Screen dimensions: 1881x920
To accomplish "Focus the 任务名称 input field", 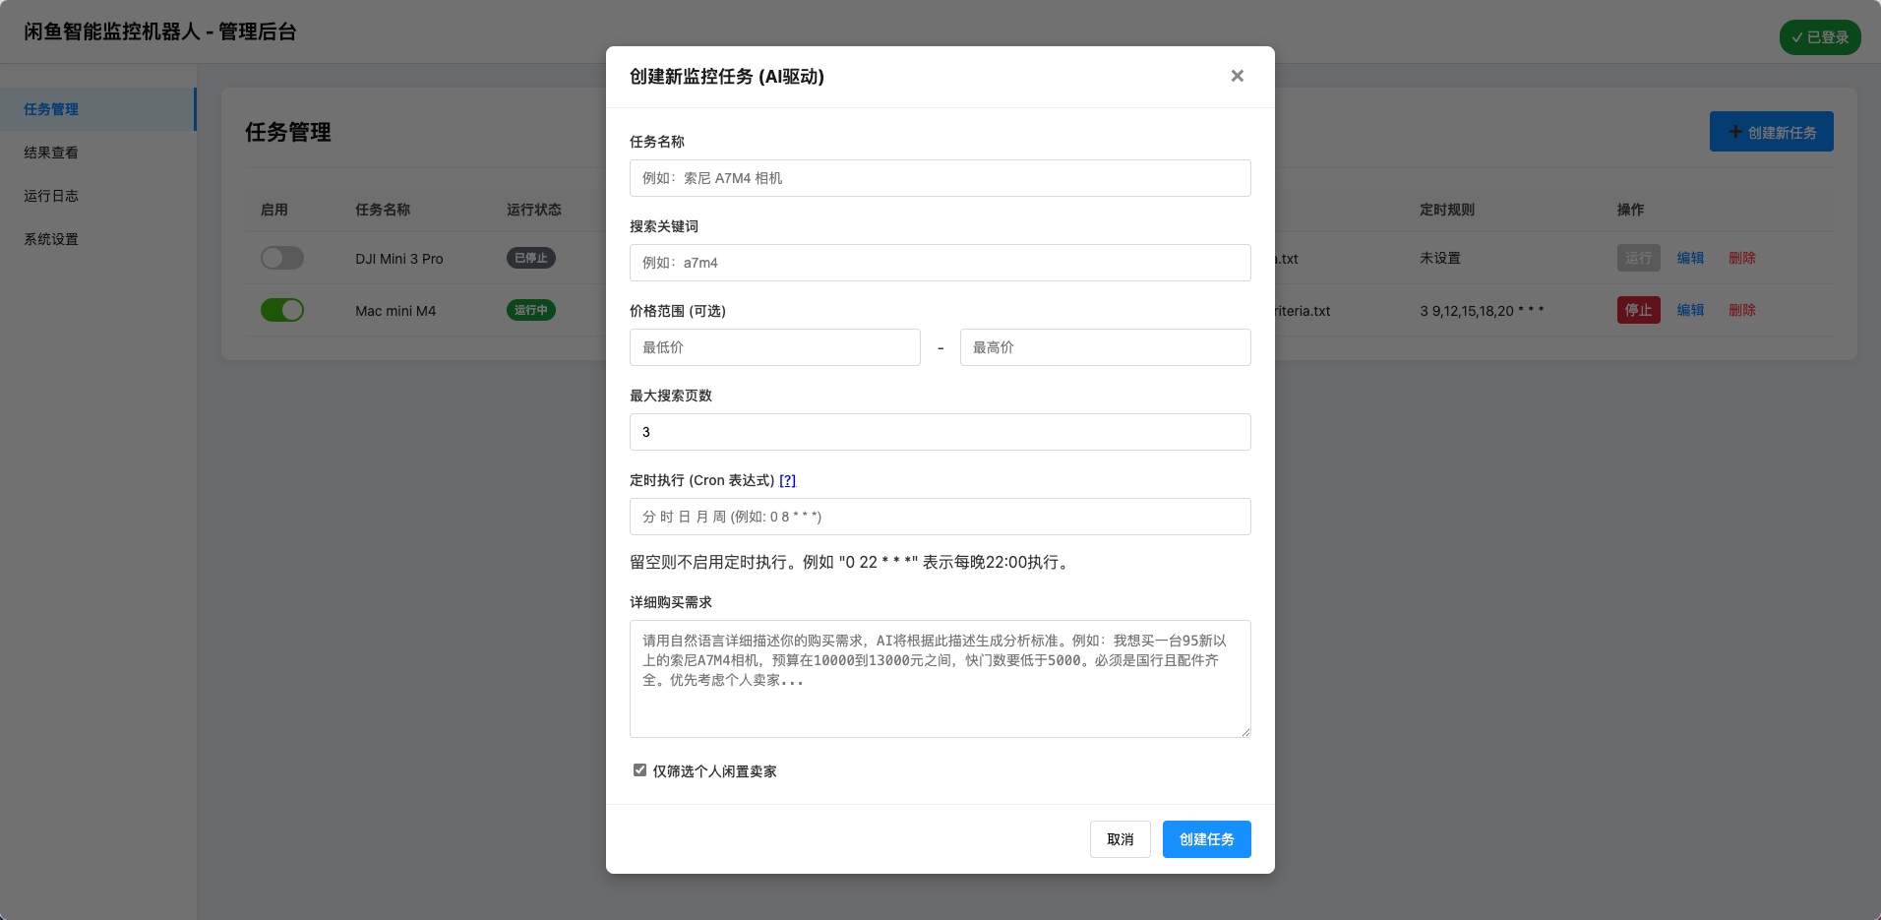I will coord(940,178).
